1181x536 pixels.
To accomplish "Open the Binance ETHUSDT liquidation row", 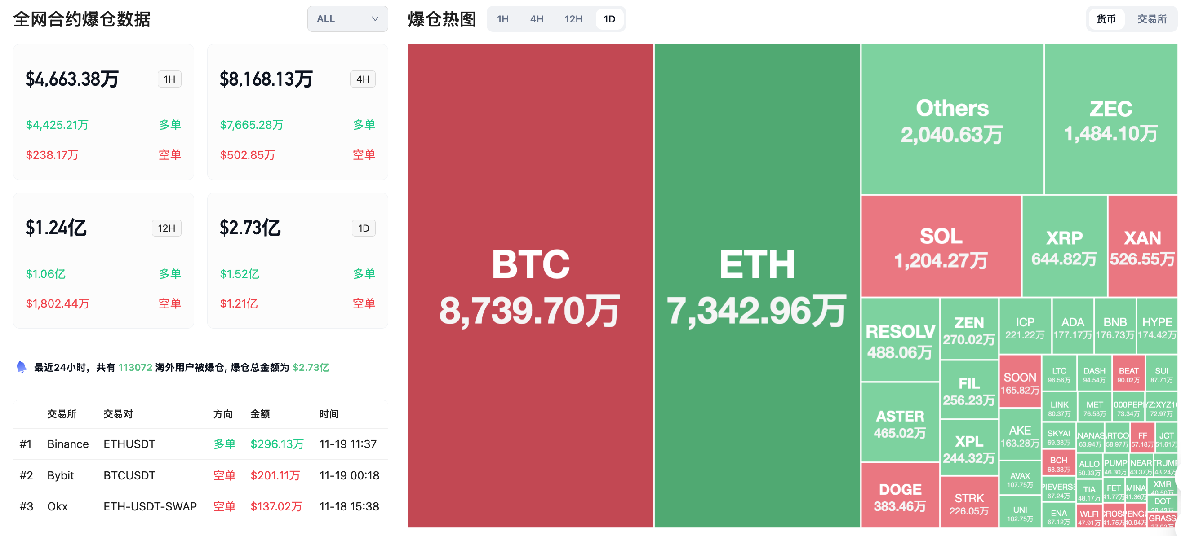I will coord(200,444).
